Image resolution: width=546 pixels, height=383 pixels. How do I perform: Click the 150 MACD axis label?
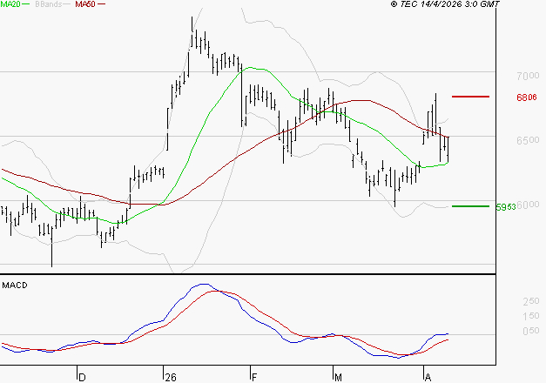pyautogui.click(x=531, y=316)
